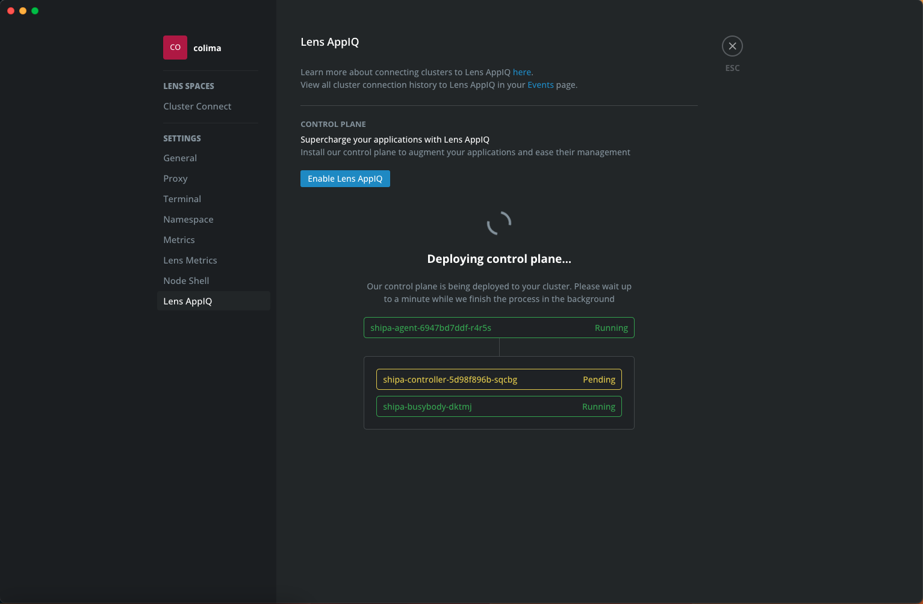Open Terminal settings
This screenshot has height=604, width=923.
click(182, 199)
